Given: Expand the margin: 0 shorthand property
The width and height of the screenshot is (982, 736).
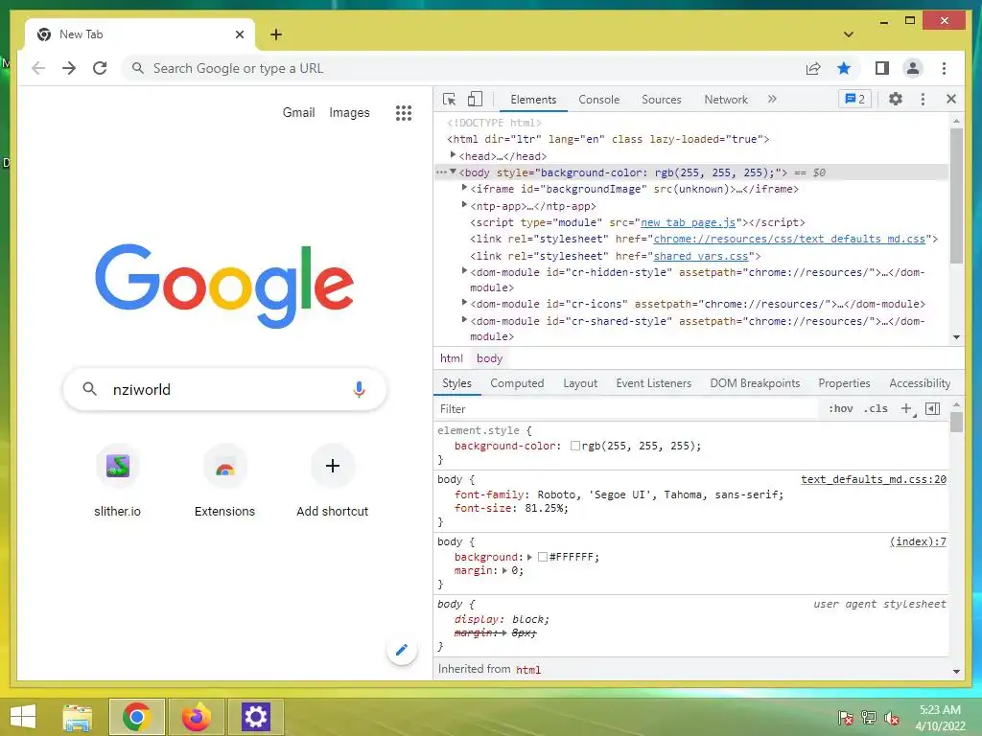Looking at the screenshot, I should [504, 570].
